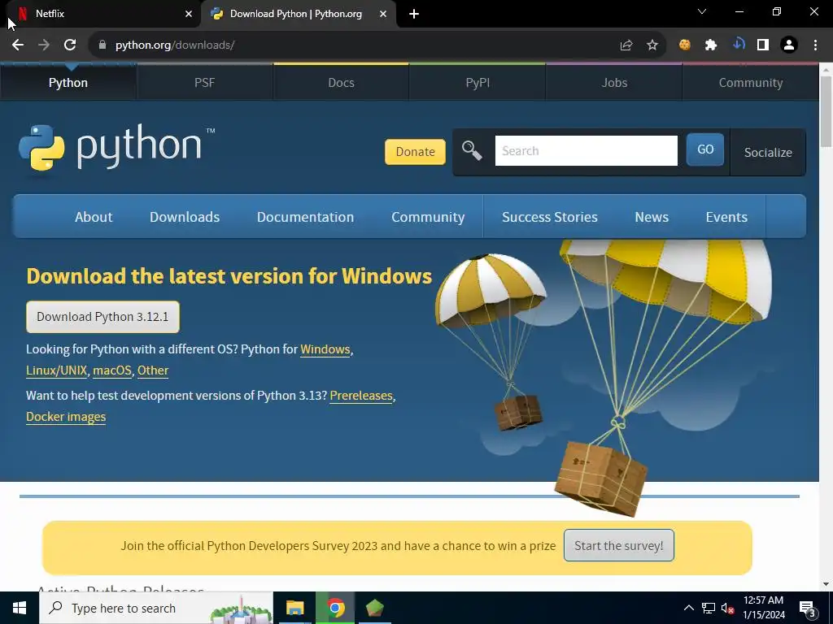The image size is (833, 624).
Task: Open the Docker images link
Action: [x=66, y=417]
